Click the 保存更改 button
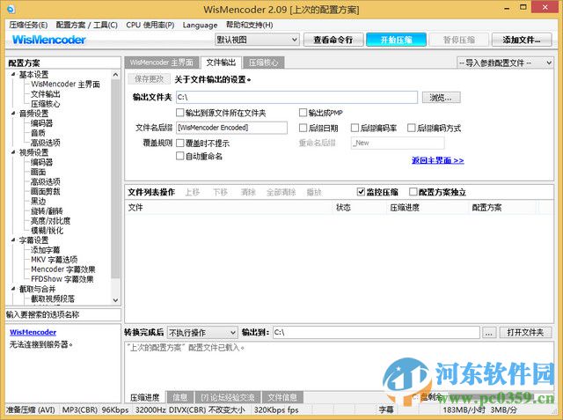 click(149, 79)
